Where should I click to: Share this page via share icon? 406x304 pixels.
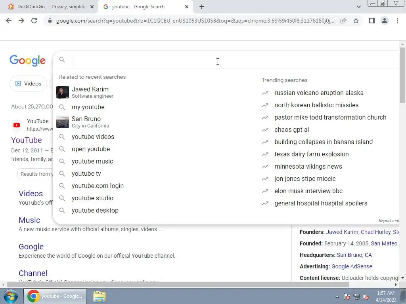tap(343, 21)
